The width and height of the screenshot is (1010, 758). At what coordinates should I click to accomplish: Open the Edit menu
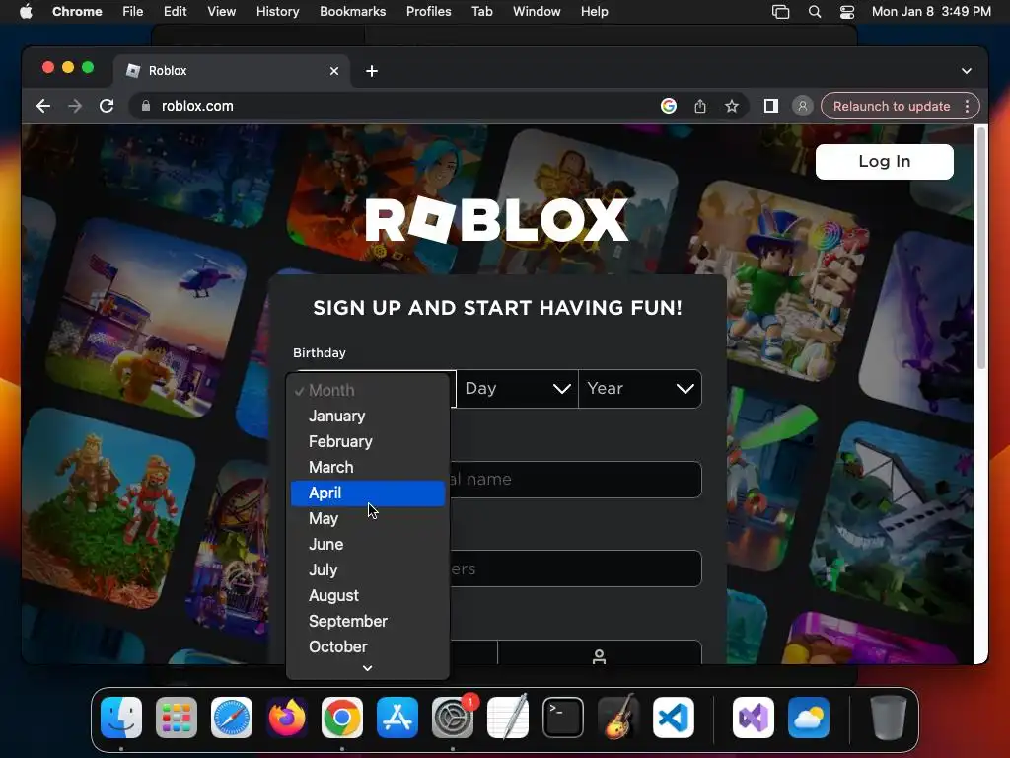point(175,12)
